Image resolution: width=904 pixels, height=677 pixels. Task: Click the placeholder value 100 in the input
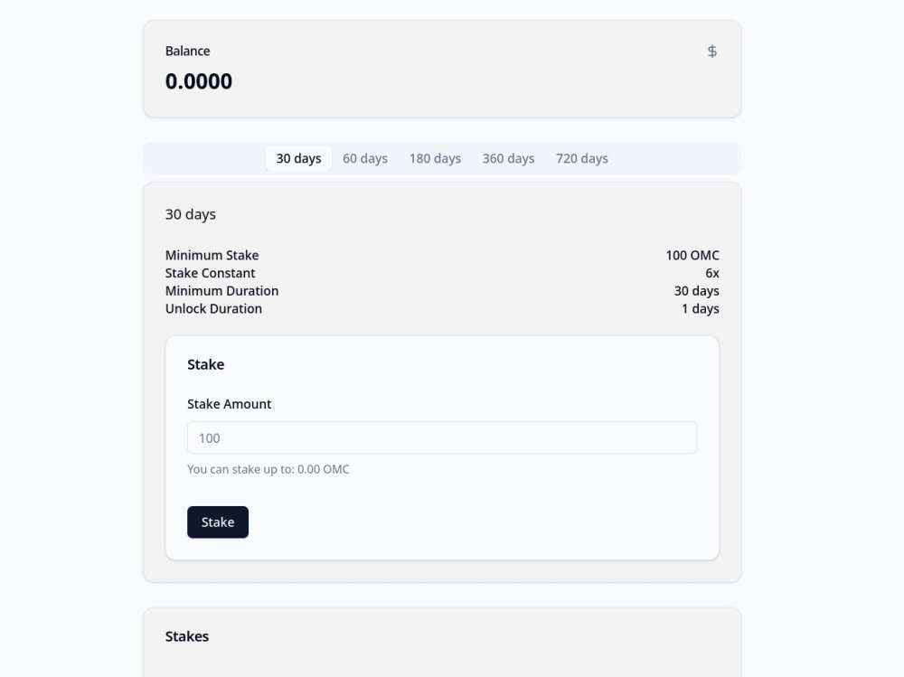pos(207,437)
